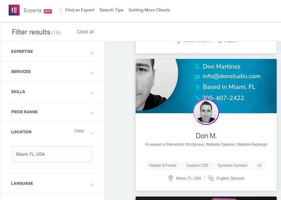Screen dimensions: 281x200
Task: Expand the Expertise filter section
Action: (x=92, y=53)
